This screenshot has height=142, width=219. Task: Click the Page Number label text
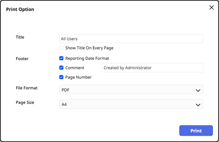click(x=79, y=77)
